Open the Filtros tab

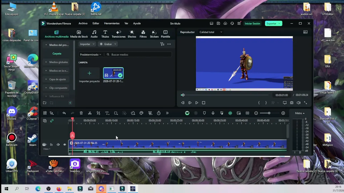point(143,34)
